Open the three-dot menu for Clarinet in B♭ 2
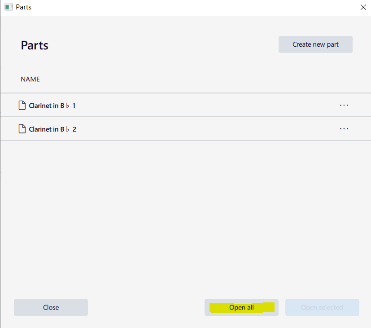This screenshot has width=371, height=328. tap(344, 129)
